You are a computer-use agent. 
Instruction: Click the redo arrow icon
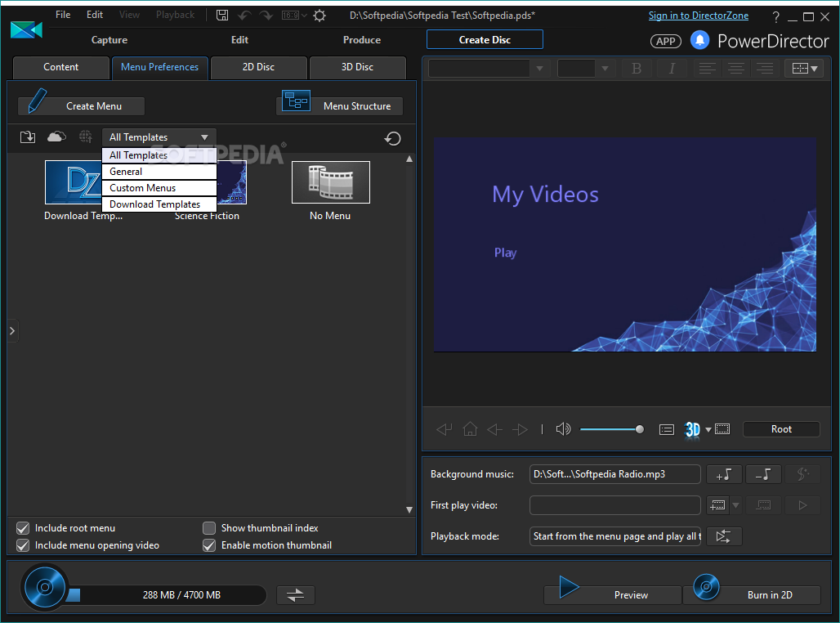coord(266,15)
